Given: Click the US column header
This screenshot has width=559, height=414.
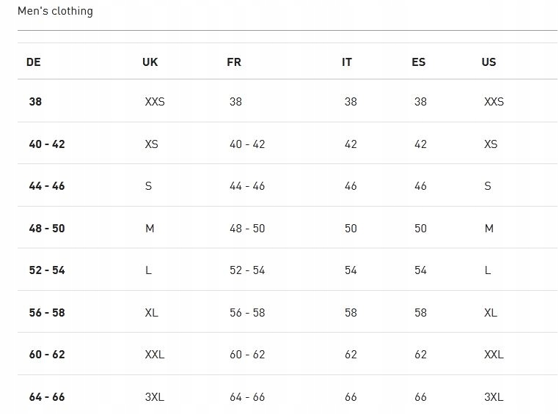Looking at the screenshot, I should tap(489, 62).
